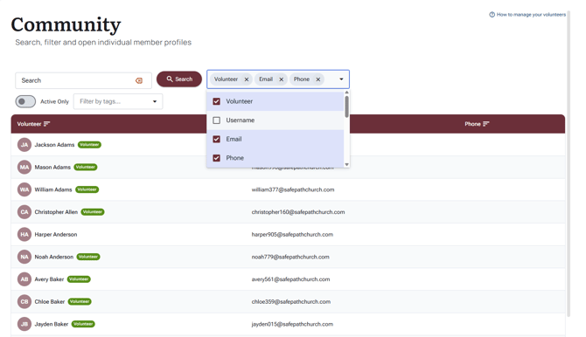The width and height of the screenshot is (586, 337).
Task: Open William Adams member profile
Action: pyautogui.click(x=53, y=189)
